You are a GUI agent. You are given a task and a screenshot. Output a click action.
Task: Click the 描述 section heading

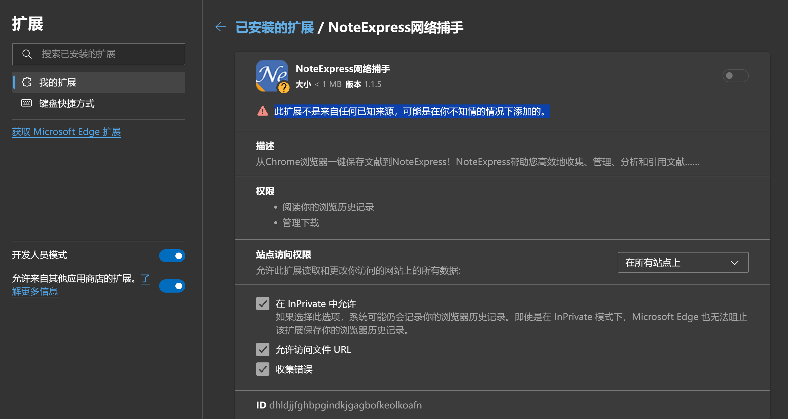tap(265, 146)
